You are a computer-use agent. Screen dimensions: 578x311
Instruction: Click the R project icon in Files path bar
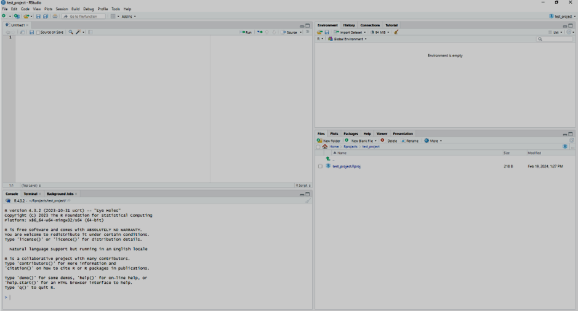tap(564, 146)
